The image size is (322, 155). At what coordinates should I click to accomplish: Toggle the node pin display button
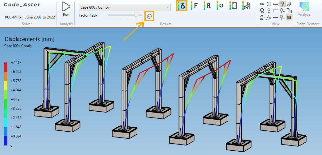(x=282, y=4)
